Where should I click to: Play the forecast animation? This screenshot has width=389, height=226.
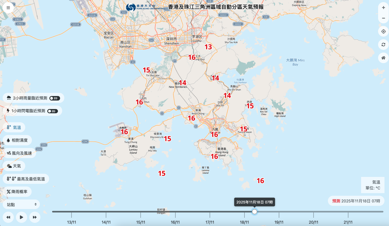22,217
